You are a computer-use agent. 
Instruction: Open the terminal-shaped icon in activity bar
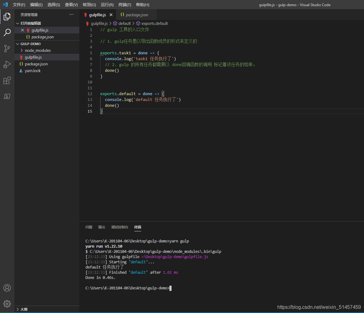(7, 96)
